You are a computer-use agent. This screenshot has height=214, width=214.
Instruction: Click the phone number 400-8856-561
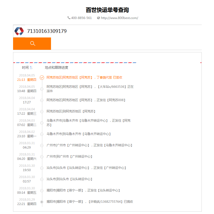point(81,18)
